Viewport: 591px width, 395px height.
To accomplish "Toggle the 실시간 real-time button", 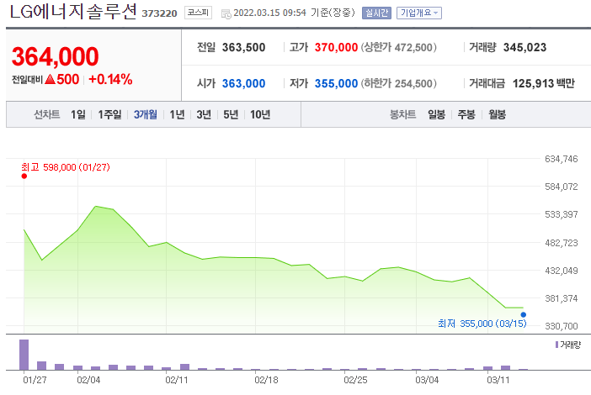I will pyautogui.click(x=376, y=13).
